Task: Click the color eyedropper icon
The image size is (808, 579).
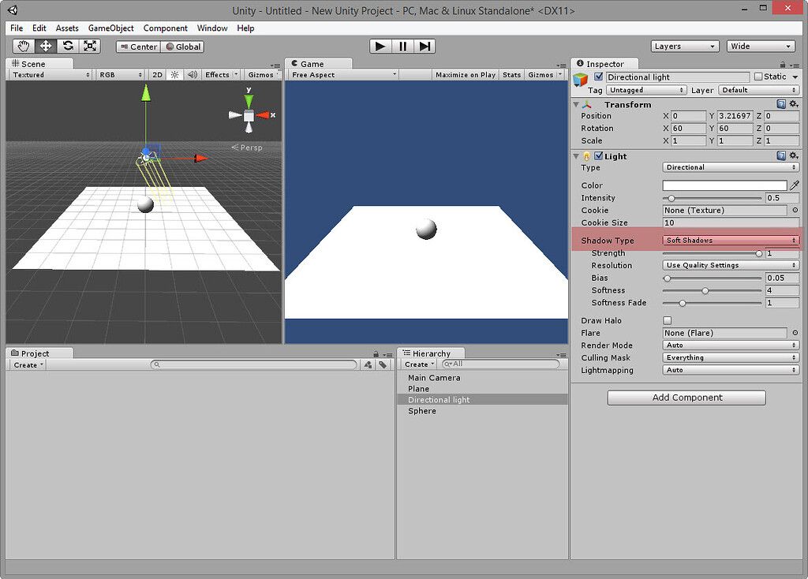Action: click(795, 185)
